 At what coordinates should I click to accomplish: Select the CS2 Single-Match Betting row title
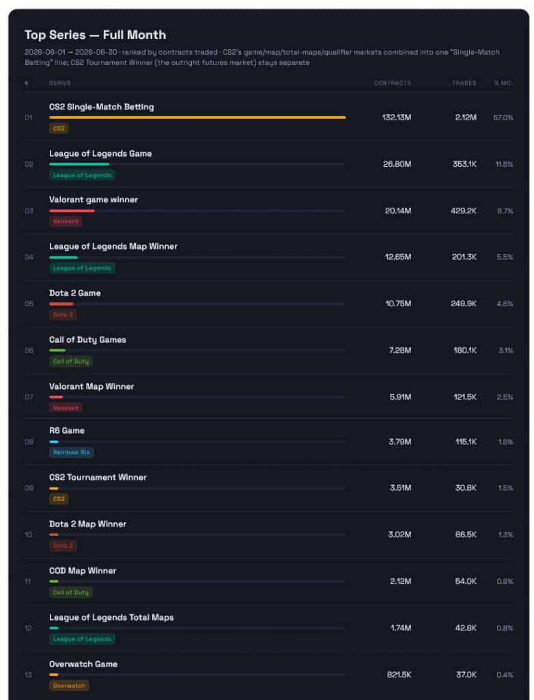[101, 107]
